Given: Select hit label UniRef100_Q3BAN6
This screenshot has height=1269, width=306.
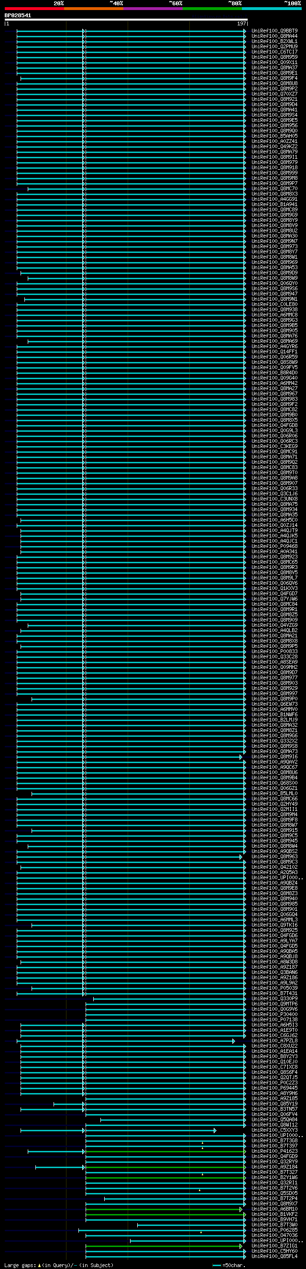Looking at the screenshot, I should (x=274, y=973).
